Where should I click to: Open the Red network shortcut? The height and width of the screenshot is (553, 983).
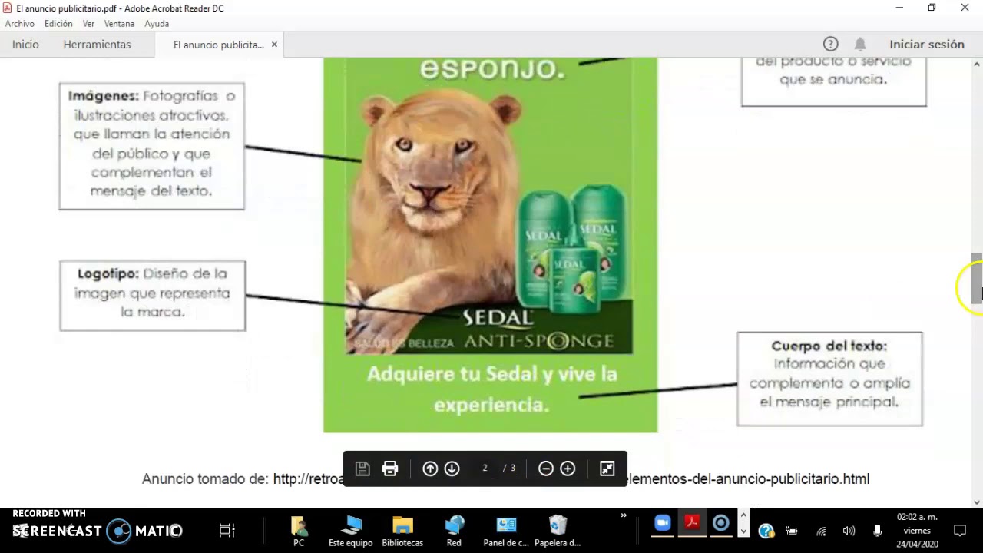click(x=454, y=531)
